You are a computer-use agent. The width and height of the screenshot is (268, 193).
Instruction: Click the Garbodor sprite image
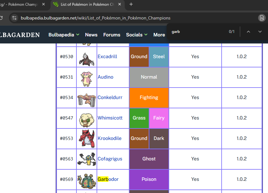click(x=87, y=181)
